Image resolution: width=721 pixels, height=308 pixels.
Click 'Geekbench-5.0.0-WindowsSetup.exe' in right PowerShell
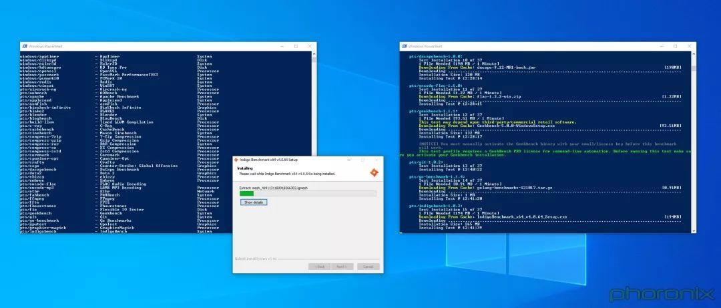(516, 126)
